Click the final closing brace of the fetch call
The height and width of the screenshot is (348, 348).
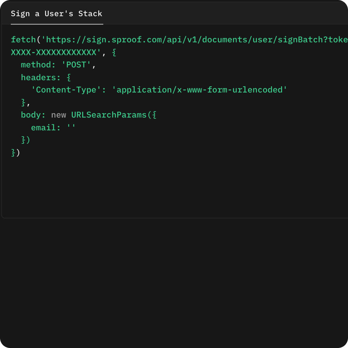pos(13,153)
